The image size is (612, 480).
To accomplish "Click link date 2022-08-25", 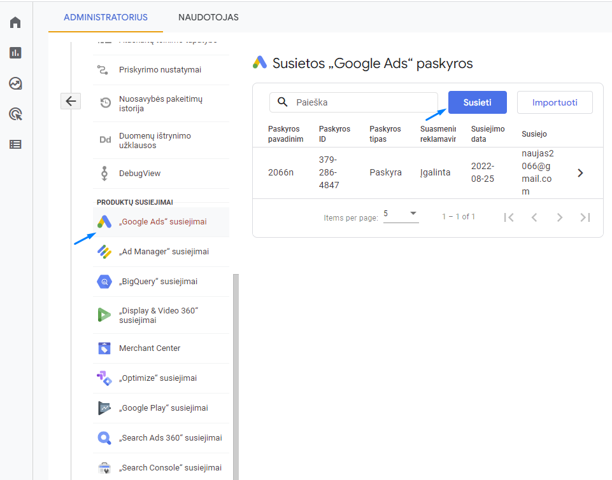I will 483,172.
